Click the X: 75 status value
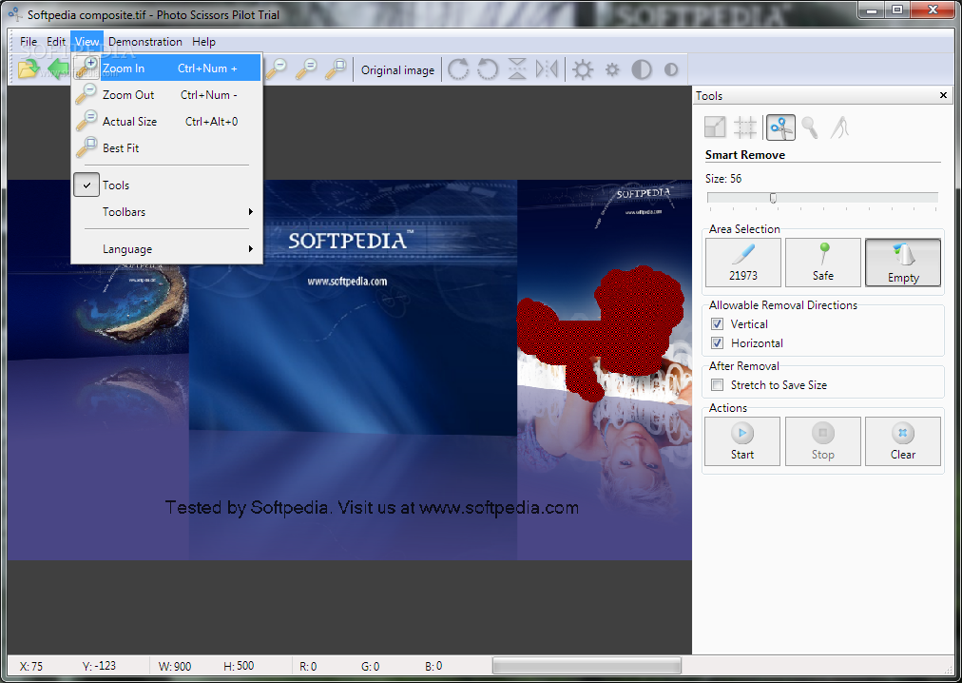Screen dimensions: 962x683 coord(31,667)
